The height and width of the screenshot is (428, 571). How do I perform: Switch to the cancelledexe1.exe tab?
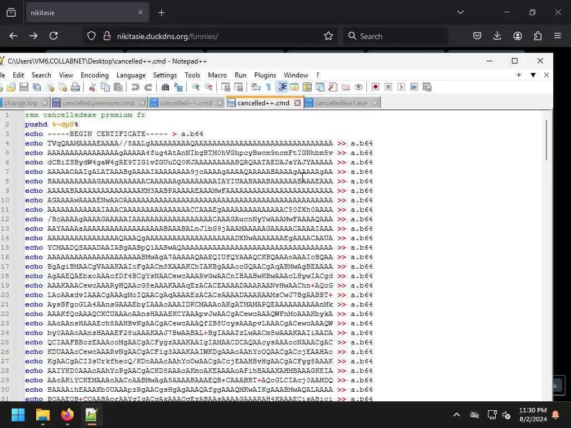pos(341,103)
